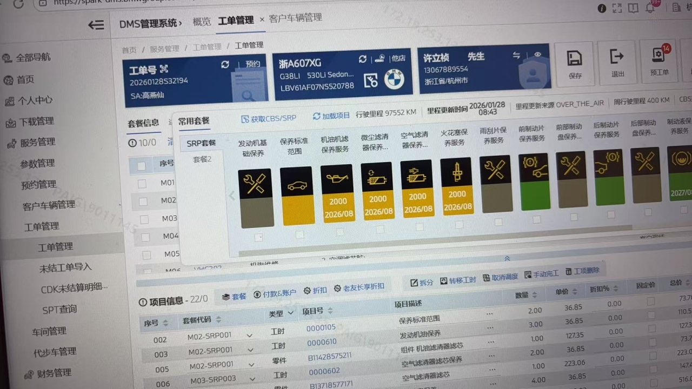Click refresh icon in 工单号 card
Image resolution: width=692 pixels, height=389 pixels.
pos(225,65)
